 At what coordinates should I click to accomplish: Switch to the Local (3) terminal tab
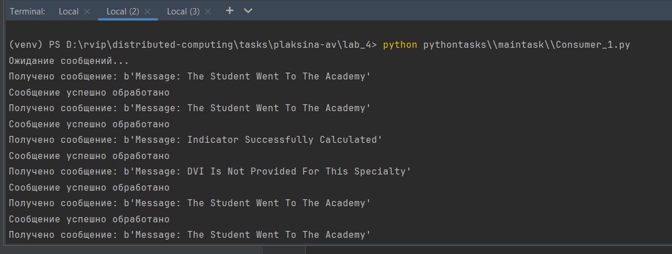(183, 12)
